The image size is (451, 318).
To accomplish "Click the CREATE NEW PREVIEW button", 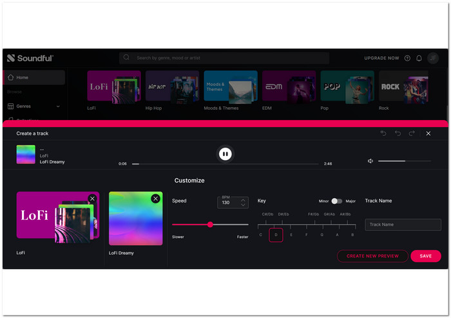I will (372, 256).
